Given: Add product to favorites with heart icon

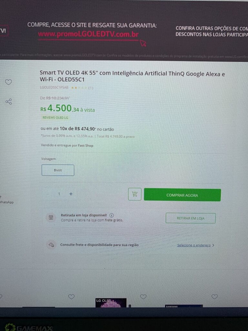Looking at the screenshot, I should pyautogui.click(x=8, y=82).
